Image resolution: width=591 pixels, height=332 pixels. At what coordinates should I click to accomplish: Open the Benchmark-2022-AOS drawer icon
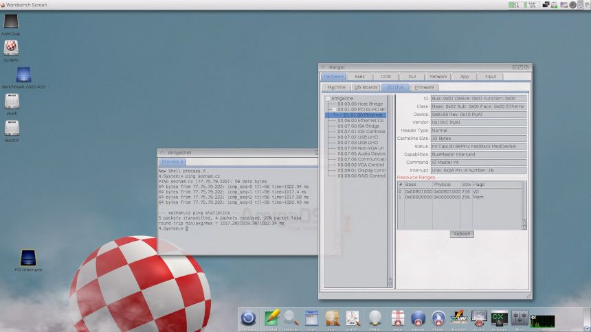(23, 75)
